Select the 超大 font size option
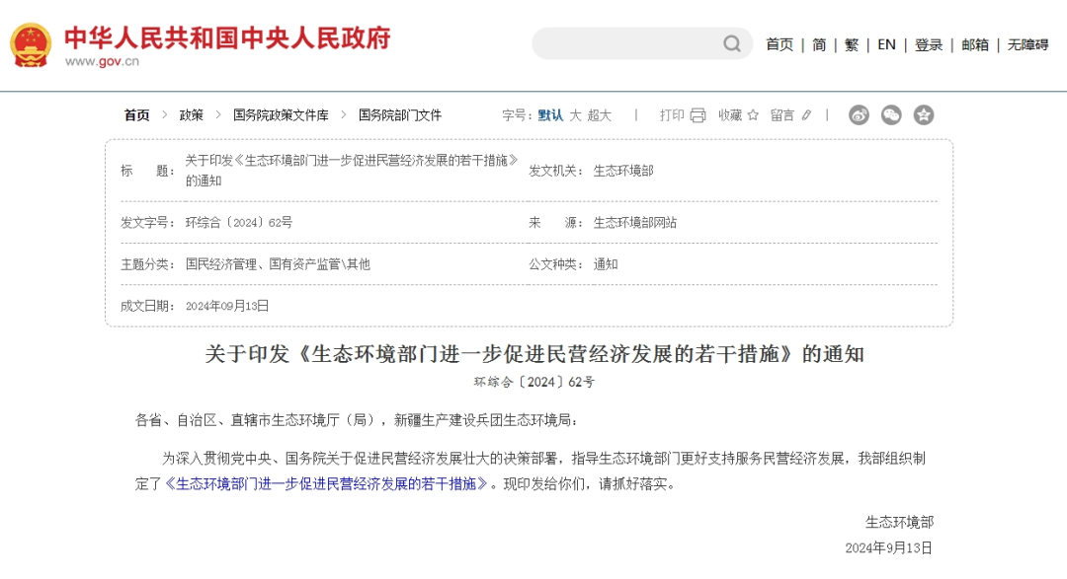1067x579 pixels. [x=600, y=114]
